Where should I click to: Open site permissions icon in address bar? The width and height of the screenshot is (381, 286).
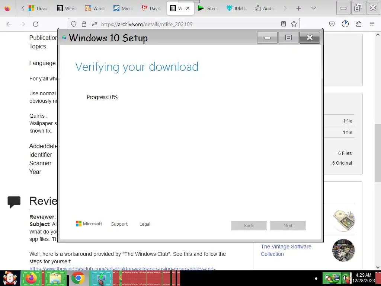(x=95, y=24)
